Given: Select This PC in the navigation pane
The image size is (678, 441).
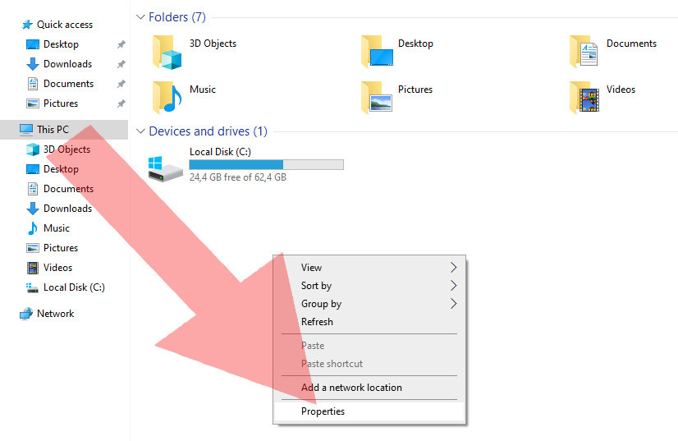Looking at the screenshot, I should [x=64, y=130].
